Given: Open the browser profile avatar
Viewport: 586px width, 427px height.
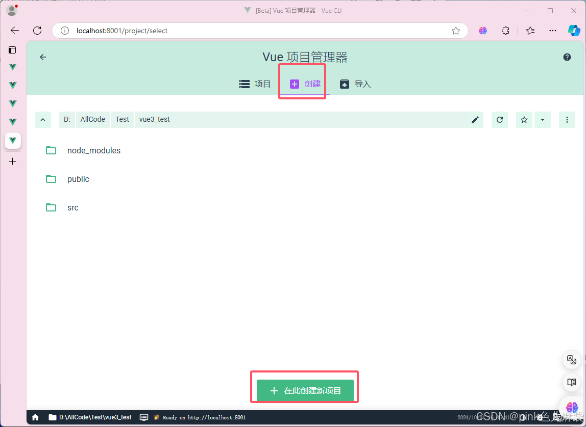Looking at the screenshot, I should [x=12, y=10].
